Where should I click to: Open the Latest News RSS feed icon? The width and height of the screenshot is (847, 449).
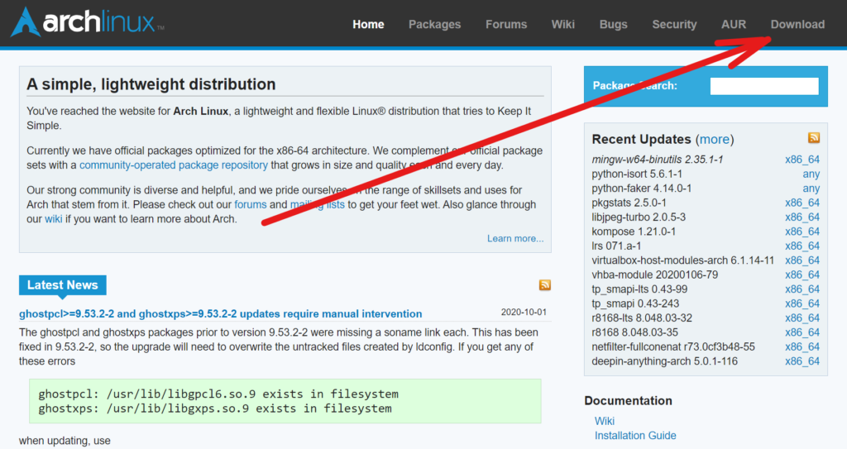point(544,284)
